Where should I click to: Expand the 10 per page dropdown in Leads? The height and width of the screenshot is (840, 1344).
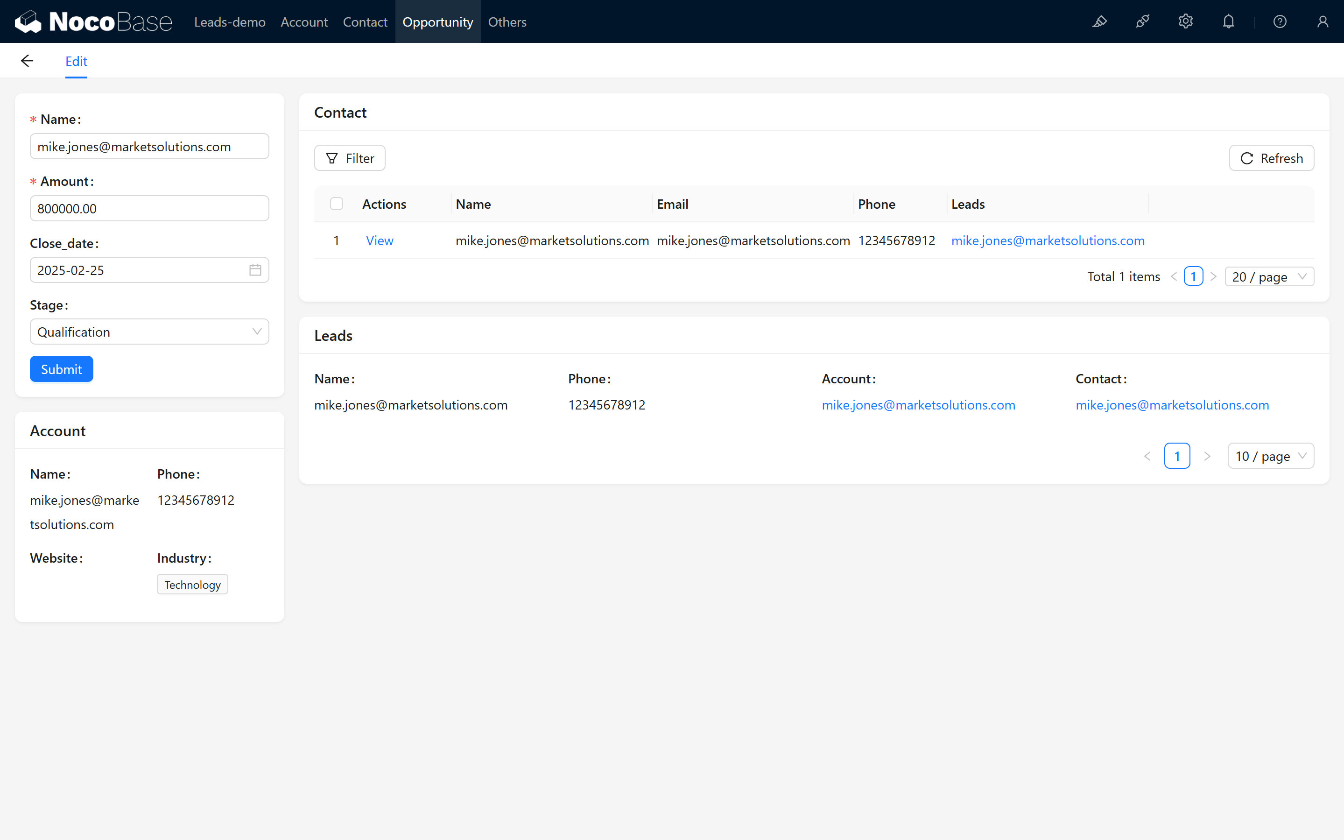coord(1269,456)
